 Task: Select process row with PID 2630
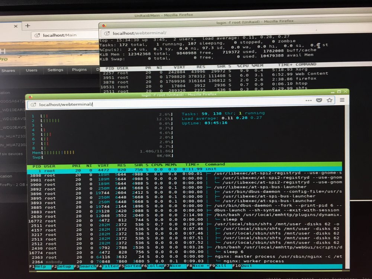click(185, 215)
